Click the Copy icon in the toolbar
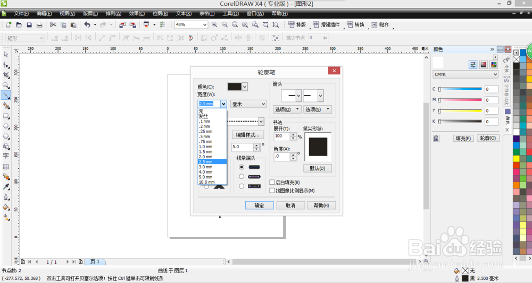Image resolution: width=532 pixels, height=283 pixels. [x=63, y=25]
